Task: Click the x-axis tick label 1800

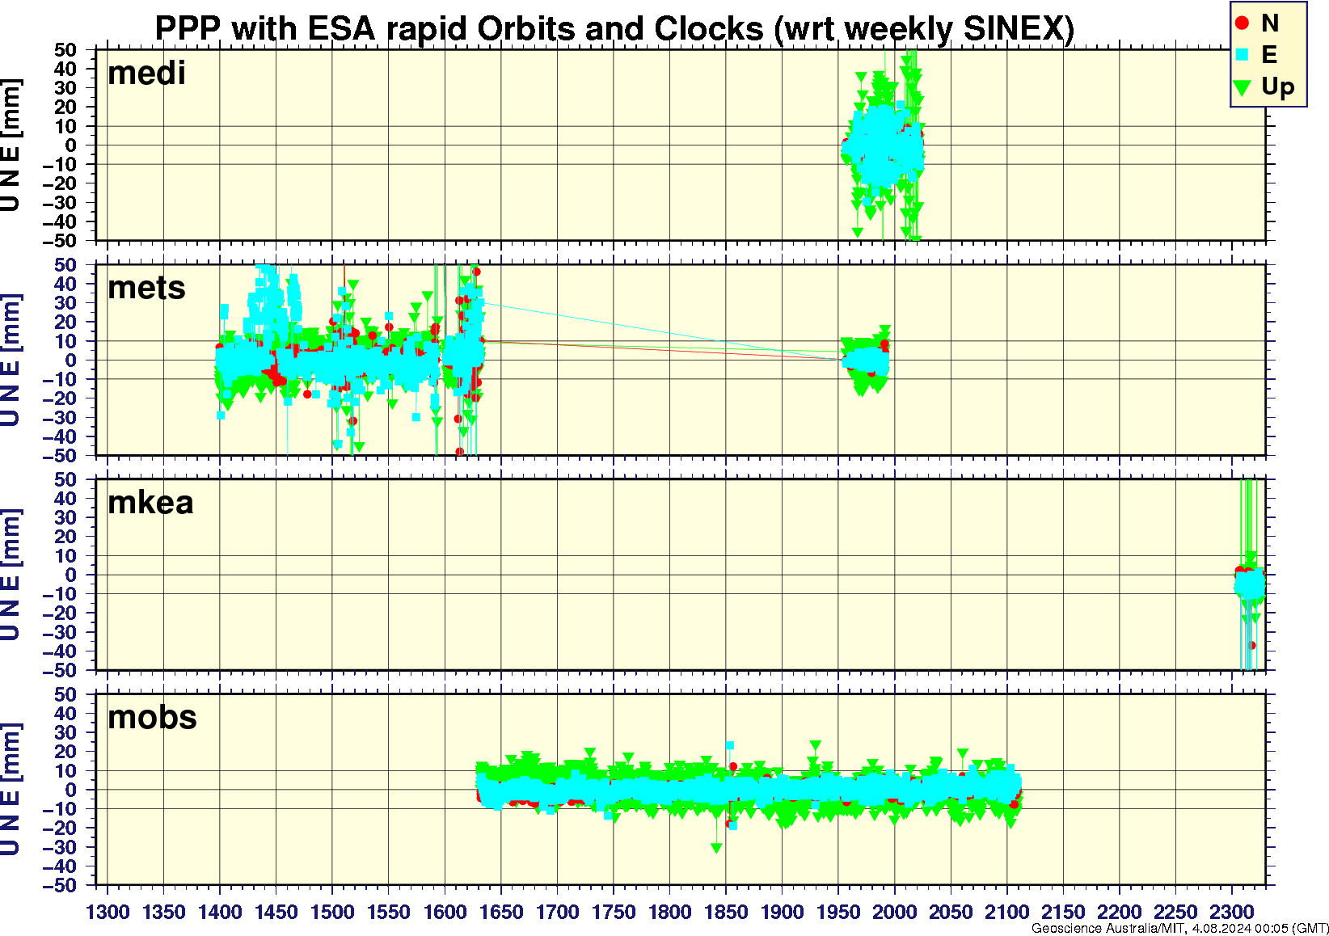Action: (x=669, y=913)
